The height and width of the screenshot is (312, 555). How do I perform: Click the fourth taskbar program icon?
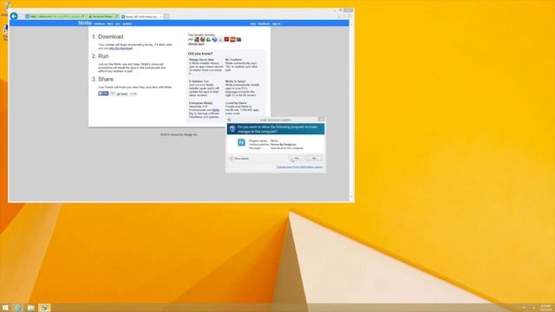[44, 308]
